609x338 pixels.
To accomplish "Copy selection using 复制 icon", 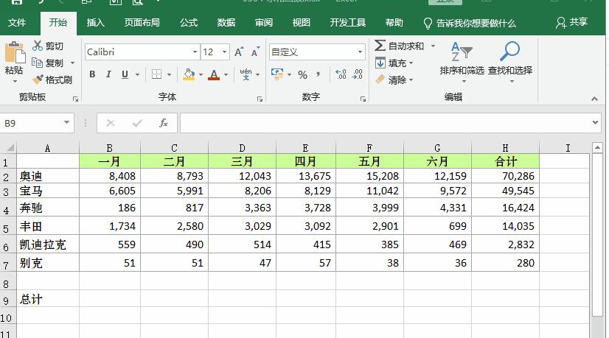I will (x=37, y=63).
